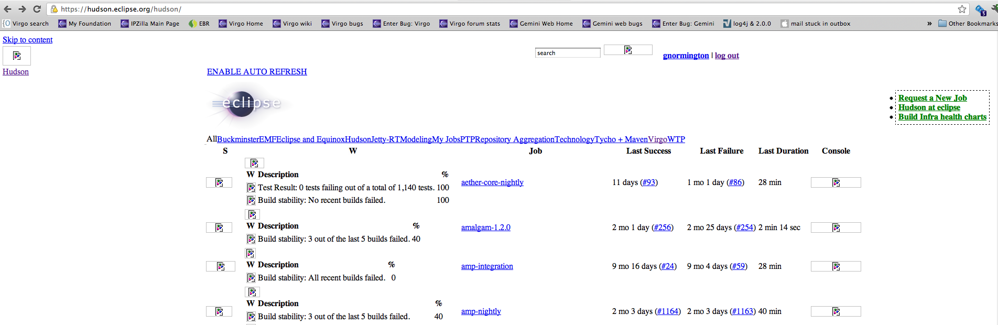Screen dimensions: 998x325
Task: Reload the Hudson page
Action: (37, 9)
